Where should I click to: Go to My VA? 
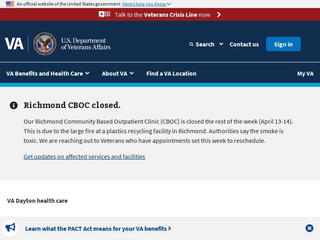tap(305, 74)
